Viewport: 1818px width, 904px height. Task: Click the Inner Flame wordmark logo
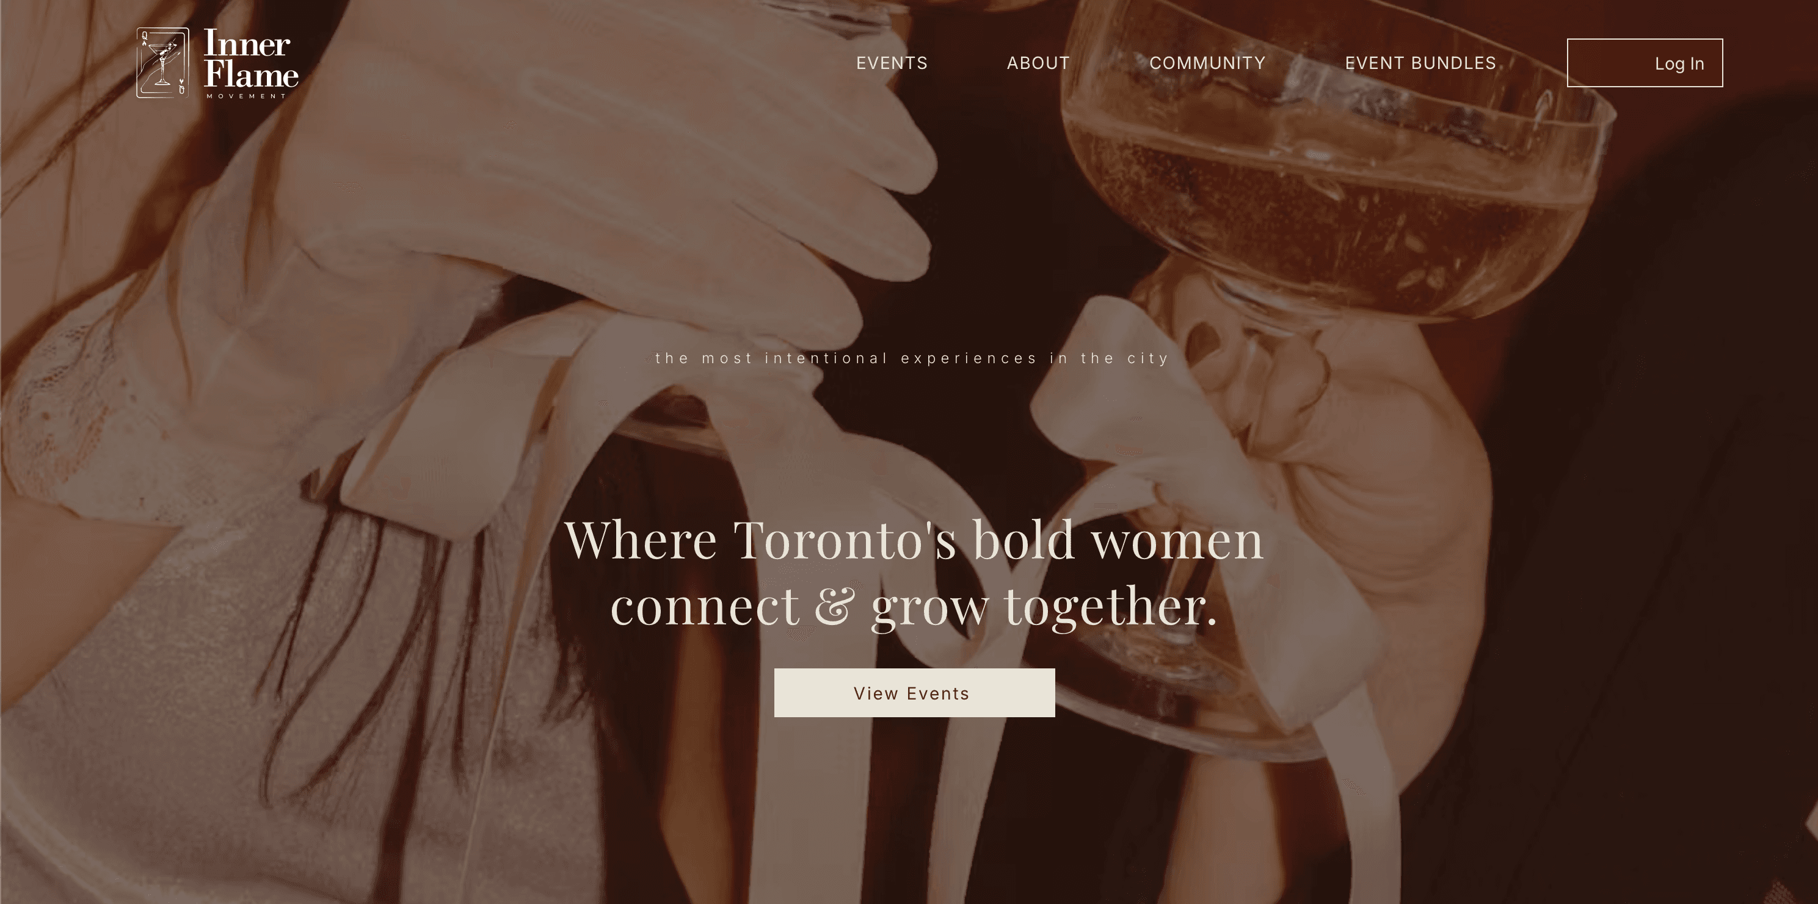(x=250, y=63)
